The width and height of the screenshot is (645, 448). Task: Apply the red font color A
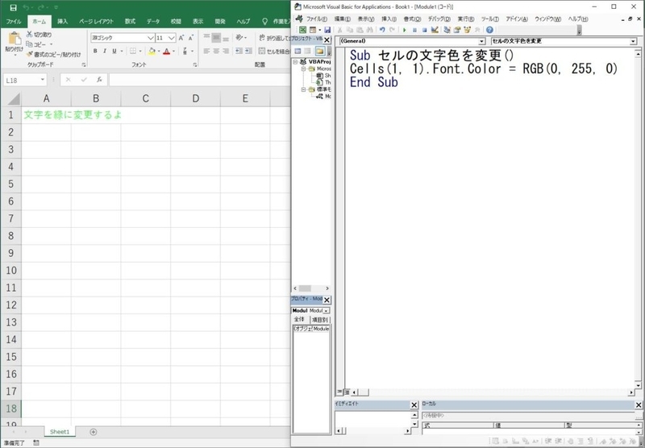[x=167, y=51]
